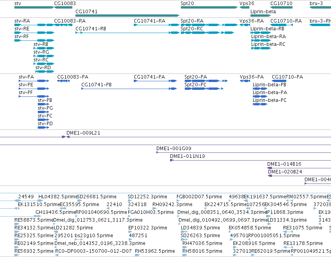Click Liprin-beta-PC protein feature
The image size is (331, 257).
pos(260,104)
